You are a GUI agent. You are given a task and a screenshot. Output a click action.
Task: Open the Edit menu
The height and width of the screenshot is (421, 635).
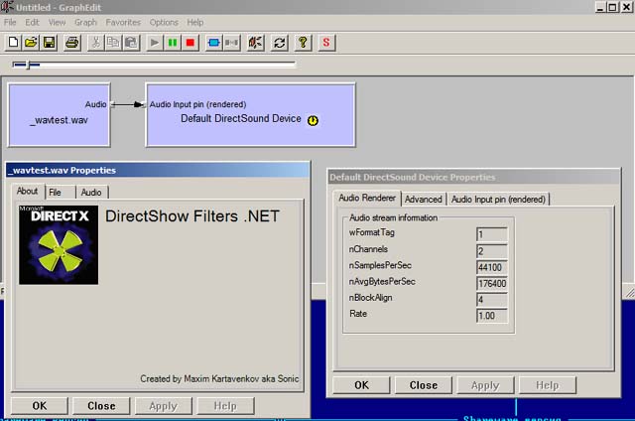click(x=32, y=22)
